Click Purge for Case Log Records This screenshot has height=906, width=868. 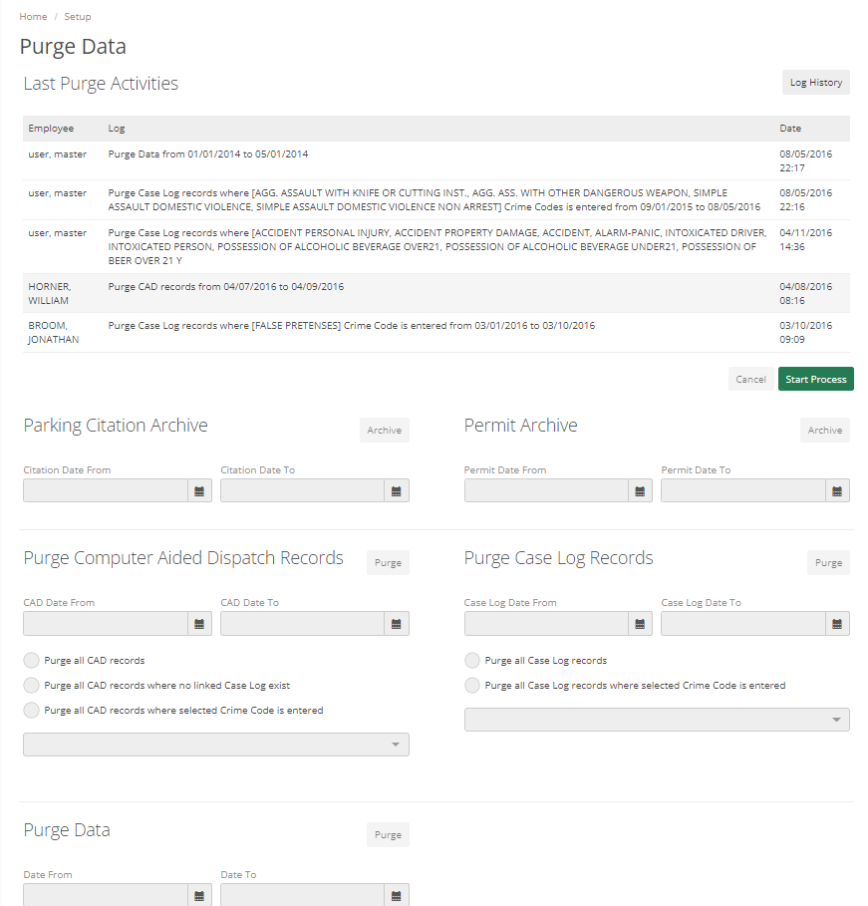829,563
